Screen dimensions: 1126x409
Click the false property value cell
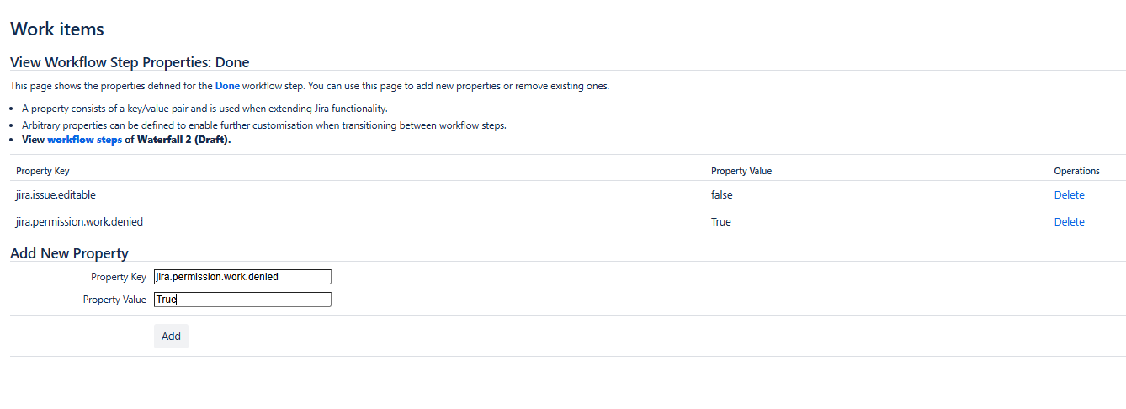point(721,195)
